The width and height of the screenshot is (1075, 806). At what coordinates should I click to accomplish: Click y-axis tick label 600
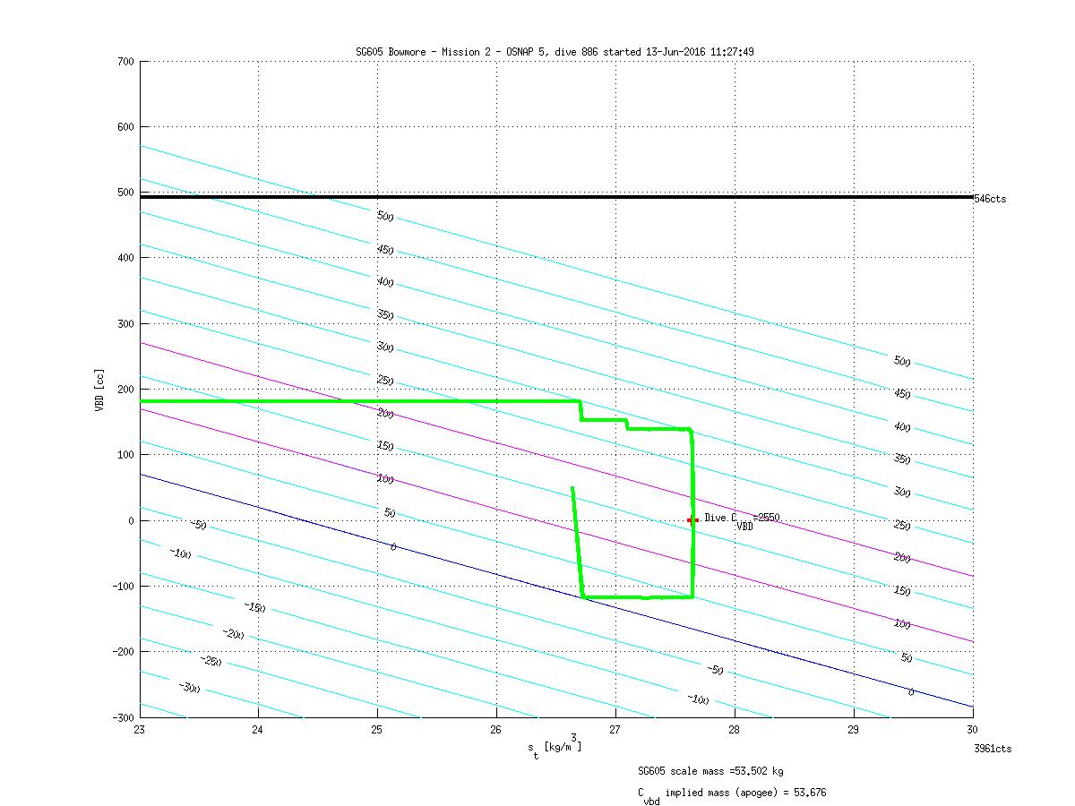point(125,127)
